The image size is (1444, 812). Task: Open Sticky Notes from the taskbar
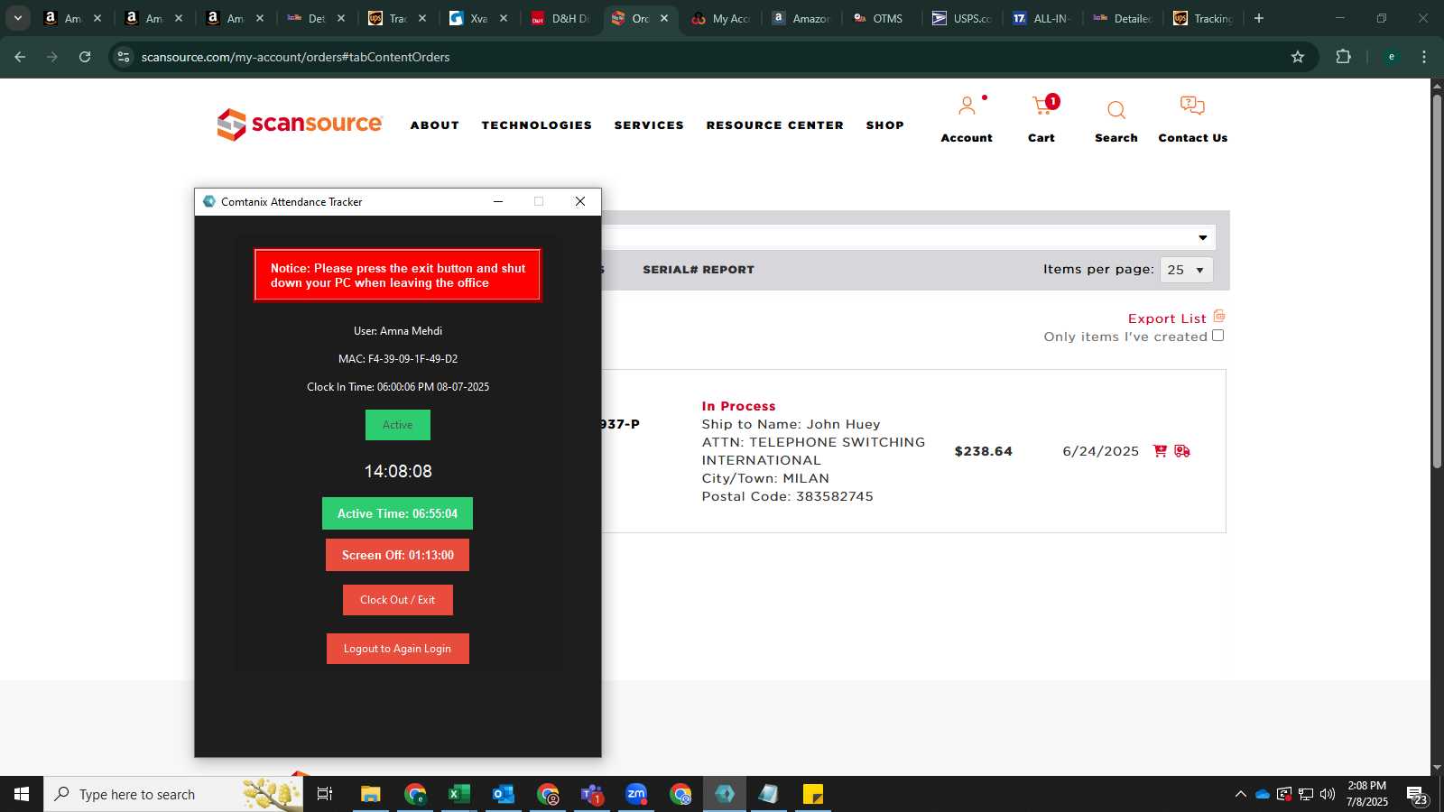[813, 794]
